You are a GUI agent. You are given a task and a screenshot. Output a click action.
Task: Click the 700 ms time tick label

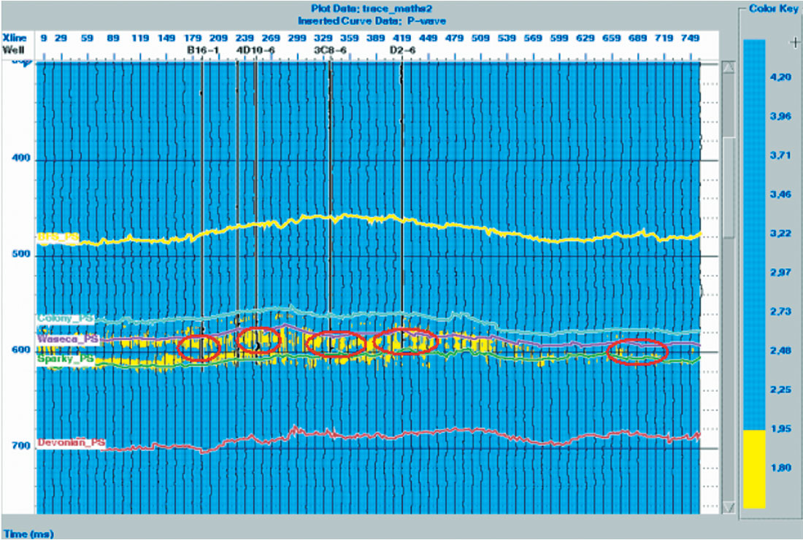[21, 445]
